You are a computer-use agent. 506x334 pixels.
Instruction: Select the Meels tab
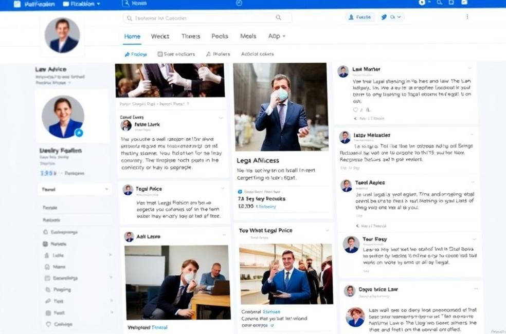coord(248,36)
